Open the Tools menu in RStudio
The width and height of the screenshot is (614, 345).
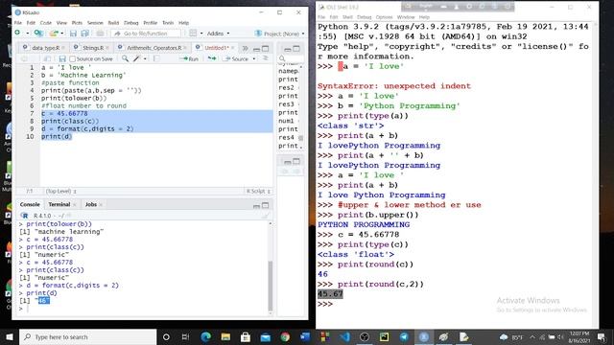click(x=168, y=23)
